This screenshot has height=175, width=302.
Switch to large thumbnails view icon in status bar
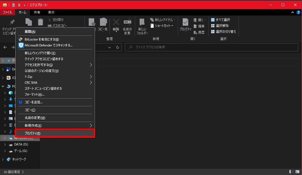coord(297,172)
